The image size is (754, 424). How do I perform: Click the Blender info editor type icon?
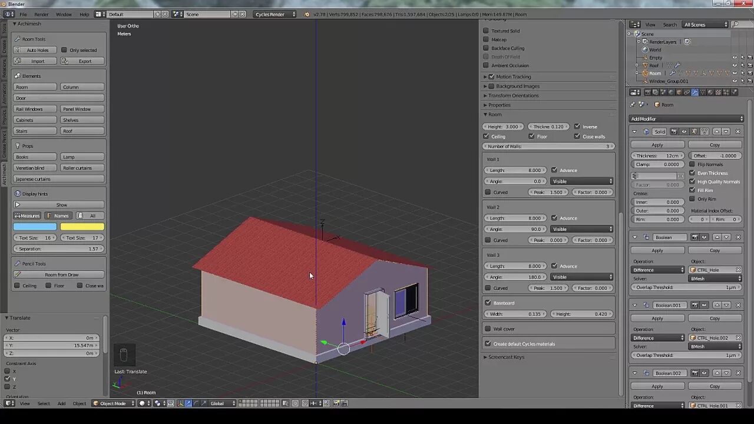(x=9, y=14)
